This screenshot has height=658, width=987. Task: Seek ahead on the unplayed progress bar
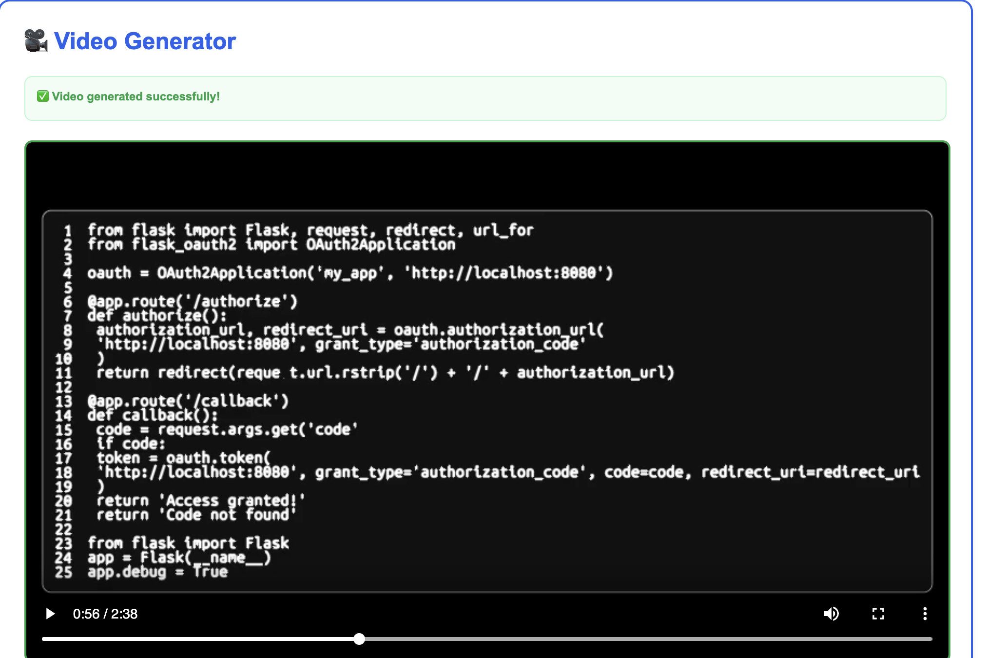click(x=634, y=639)
